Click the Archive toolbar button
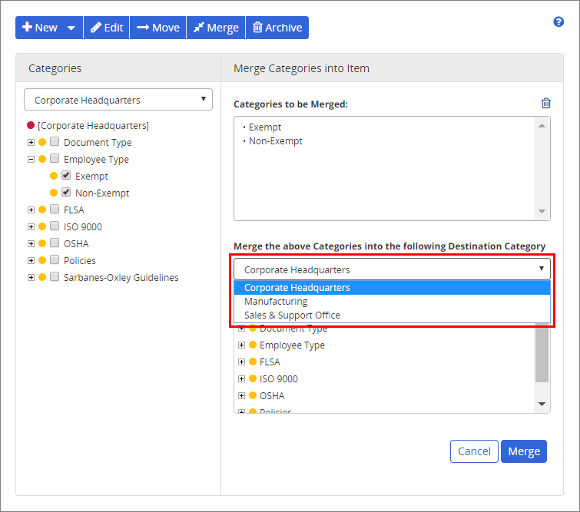The width and height of the screenshot is (580, 512). (277, 28)
